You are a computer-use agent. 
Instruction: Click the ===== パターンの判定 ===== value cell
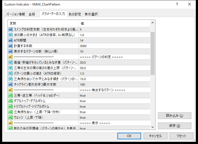click(x=115, y=57)
